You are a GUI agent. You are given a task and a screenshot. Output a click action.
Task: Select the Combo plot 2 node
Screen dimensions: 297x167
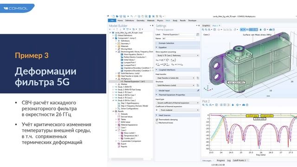coord(129,138)
